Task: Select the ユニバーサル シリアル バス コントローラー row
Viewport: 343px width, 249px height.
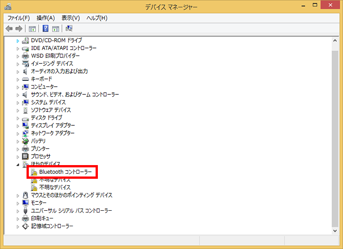Action: (x=71, y=211)
